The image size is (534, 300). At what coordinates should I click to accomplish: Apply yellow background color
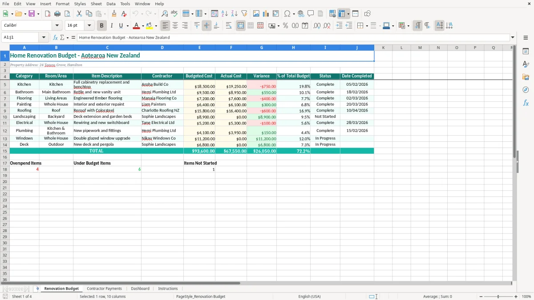pyautogui.click(x=150, y=26)
